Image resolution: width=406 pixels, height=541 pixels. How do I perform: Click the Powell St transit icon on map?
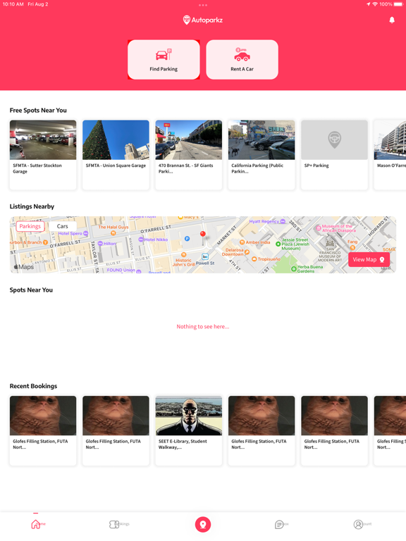click(205, 256)
